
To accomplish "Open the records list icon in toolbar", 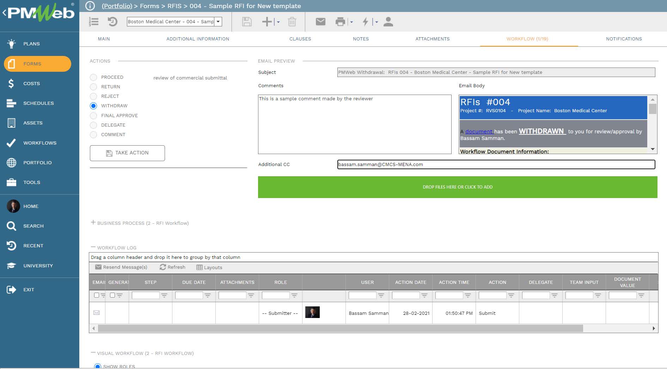I will tap(93, 22).
